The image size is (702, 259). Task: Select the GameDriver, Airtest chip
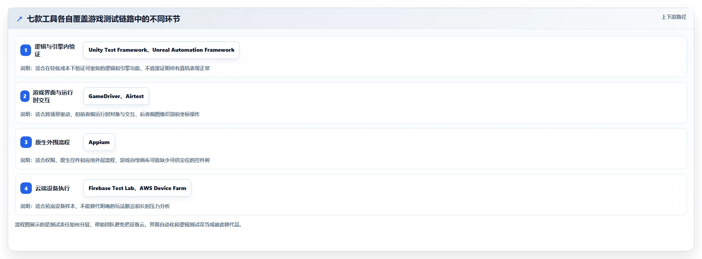tap(116, 96)
